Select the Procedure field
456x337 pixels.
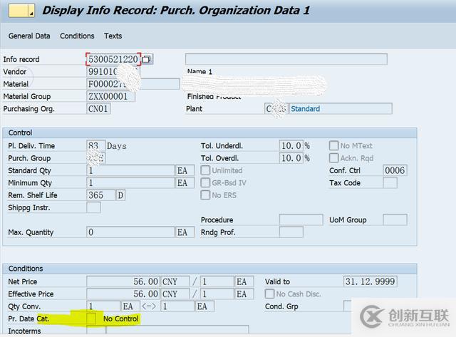coord(301,220)
